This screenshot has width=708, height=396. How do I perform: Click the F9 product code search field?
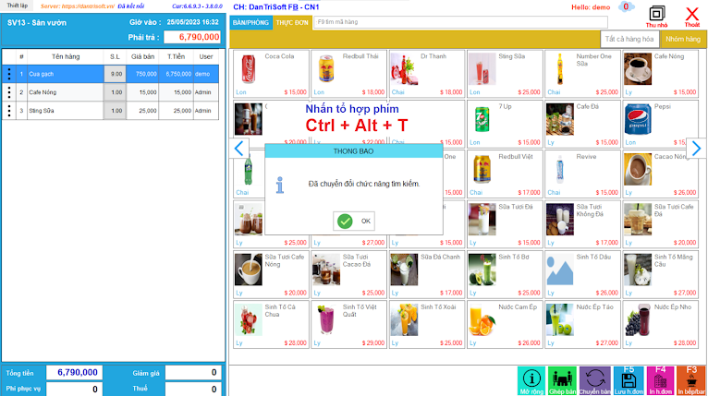point(460,22)
